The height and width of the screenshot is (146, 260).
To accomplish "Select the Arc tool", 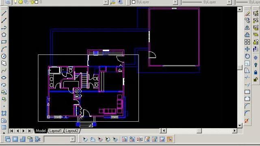I will [x=4, y=49].
